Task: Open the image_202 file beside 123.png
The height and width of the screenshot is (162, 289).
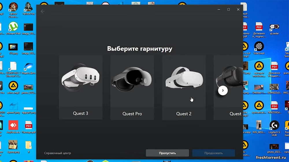Action: click(x=29, y=48)
